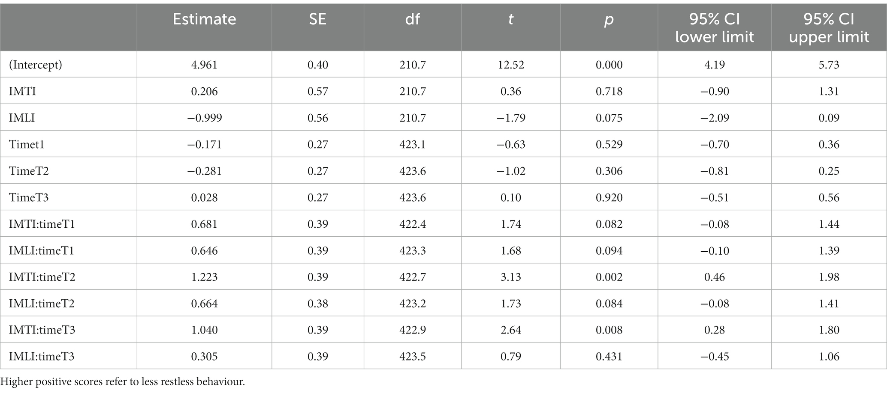
Task: Select the IMLI row label
Action: [x=22, y=118]
